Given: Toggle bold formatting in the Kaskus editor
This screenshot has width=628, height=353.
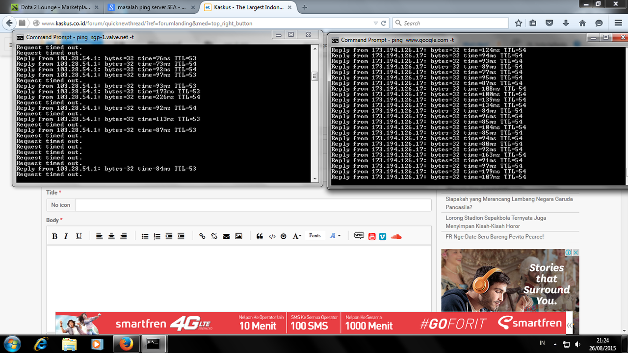Looking at the screenshot, I should pyautogui.click(x=54, y=236).
